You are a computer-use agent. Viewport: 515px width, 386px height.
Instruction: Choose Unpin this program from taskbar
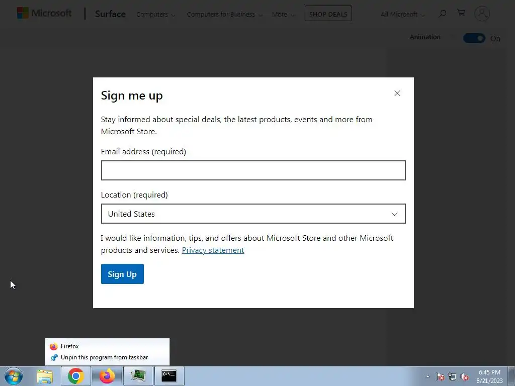pos(107,357)
